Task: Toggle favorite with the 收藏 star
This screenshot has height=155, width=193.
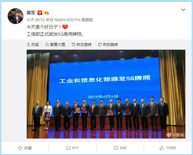Action: [x=25, y=148]
